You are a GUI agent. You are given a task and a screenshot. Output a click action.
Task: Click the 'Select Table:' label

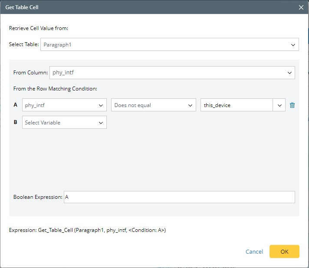click(24, 45)
